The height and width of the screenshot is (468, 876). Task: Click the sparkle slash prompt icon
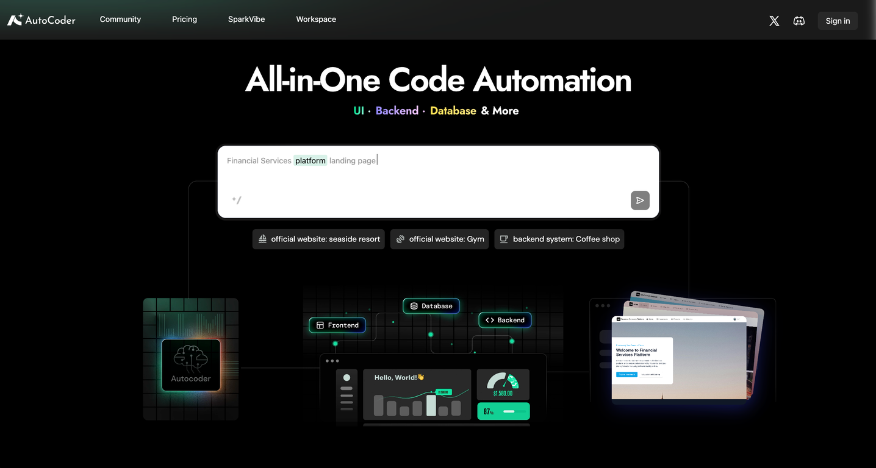coord(237,200)
